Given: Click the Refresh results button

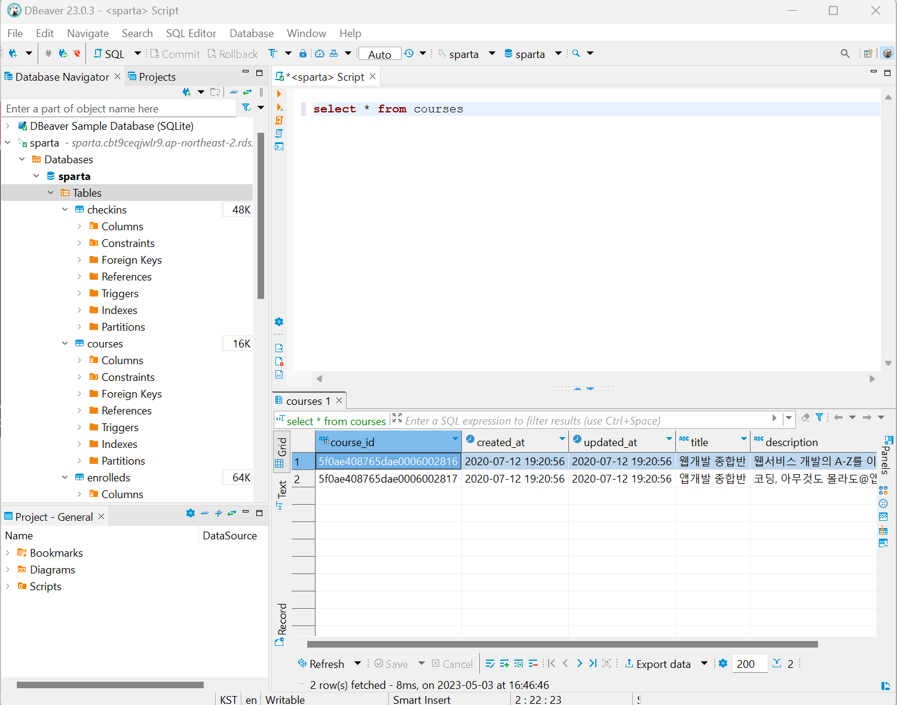Looking at the screenshot, I should click(x=322, y=664).
